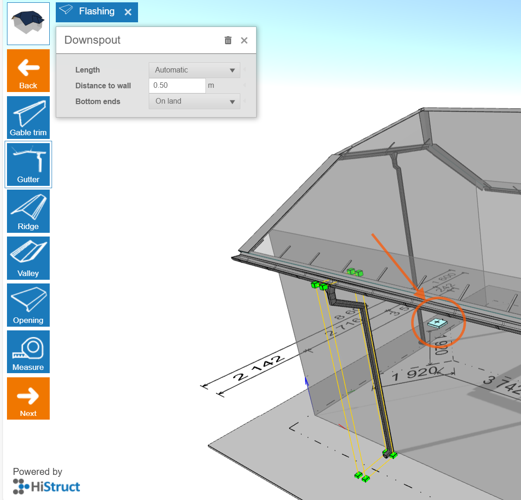The height and width of the screenshot is (500, 521).
Task: Click the plus marker under the gutter
Action: 437,322
